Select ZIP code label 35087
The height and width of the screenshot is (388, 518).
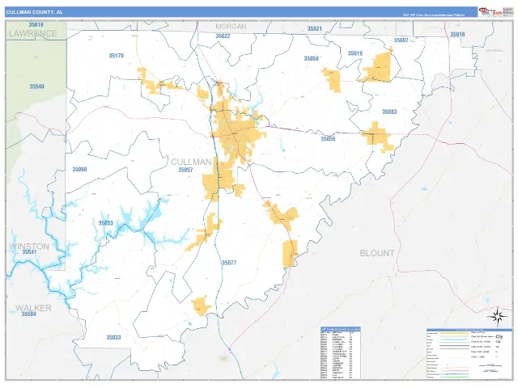(x=401, y=40)
